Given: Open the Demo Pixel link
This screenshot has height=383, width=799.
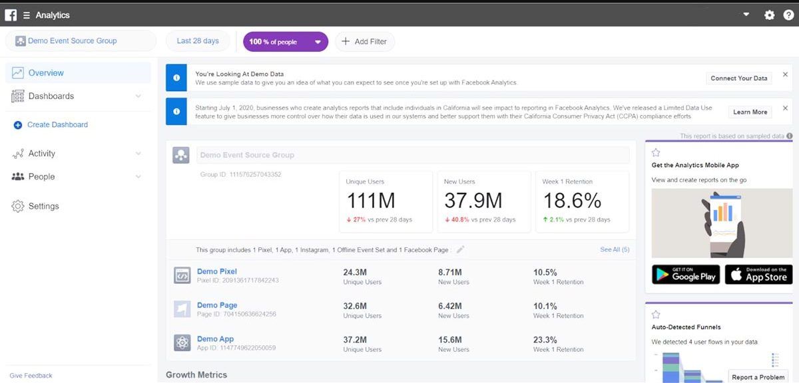Looking at the screenshot, I should click(217, 271).
